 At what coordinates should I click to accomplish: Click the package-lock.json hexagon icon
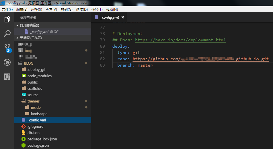[24, 139]
